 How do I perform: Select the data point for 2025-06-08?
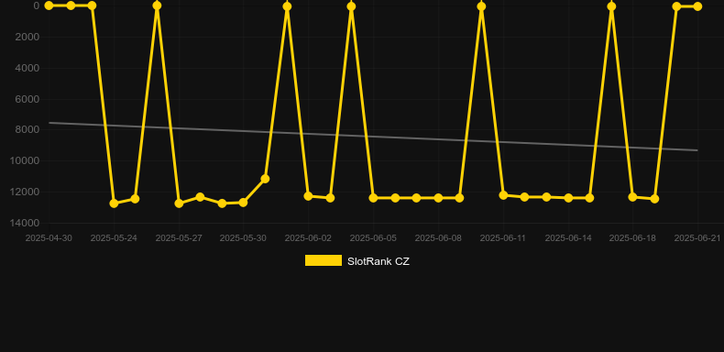[438, 198]
